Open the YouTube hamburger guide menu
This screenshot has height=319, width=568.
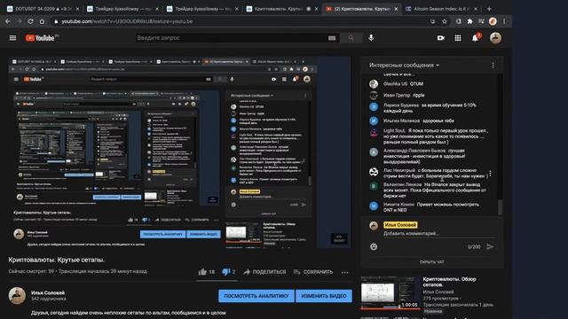[12, 37]
